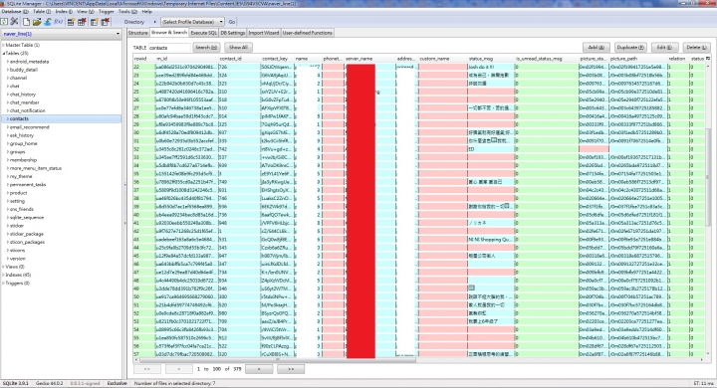717x388 pixels.
Task: Sort by the contact_id column header
Action: (239, 59)
